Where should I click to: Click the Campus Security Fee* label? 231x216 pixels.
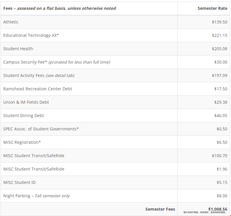tap(25, 62)
